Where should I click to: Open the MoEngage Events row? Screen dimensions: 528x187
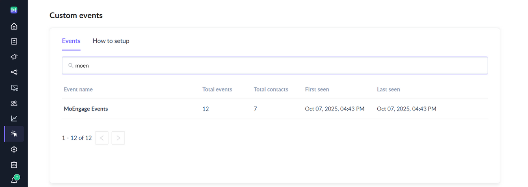pos(86,109)
